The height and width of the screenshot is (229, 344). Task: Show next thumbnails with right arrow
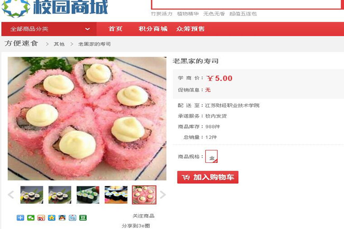[x=162, y=195]
